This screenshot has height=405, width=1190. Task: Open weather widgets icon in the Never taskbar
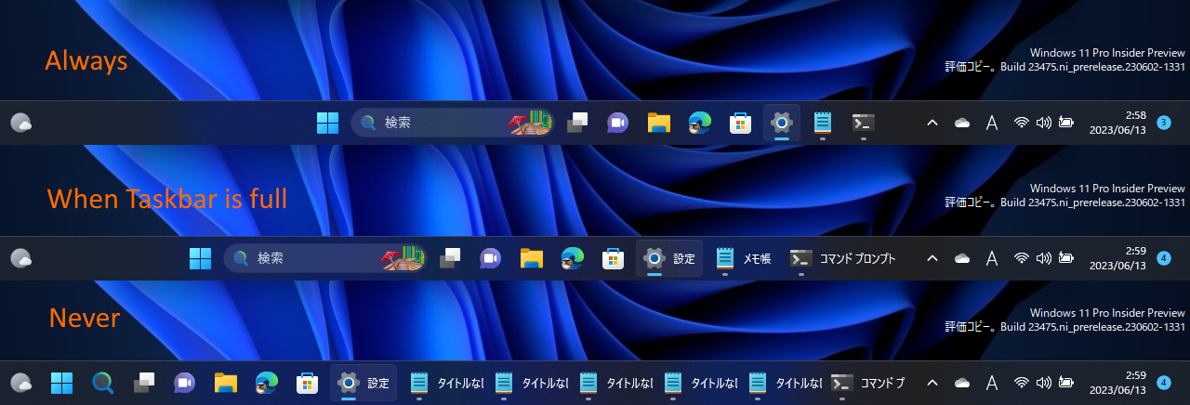(21, 382)
